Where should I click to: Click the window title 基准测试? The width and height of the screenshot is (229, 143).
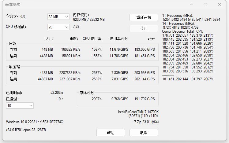point(13,5)
